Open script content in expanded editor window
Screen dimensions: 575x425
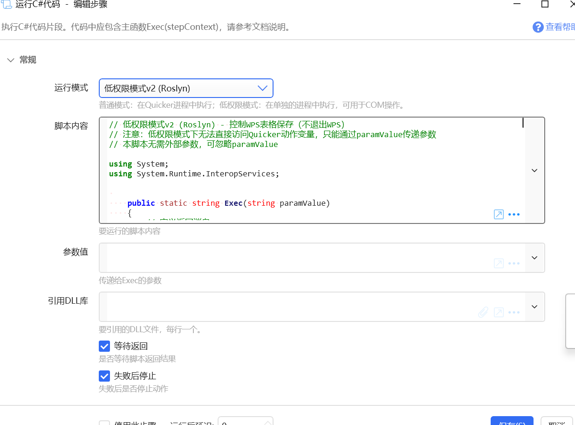click(499, 215)
